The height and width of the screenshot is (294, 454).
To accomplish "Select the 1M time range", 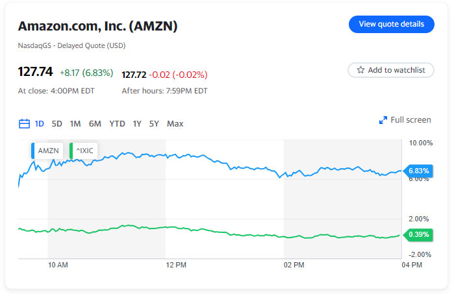I will pos(75,123).
